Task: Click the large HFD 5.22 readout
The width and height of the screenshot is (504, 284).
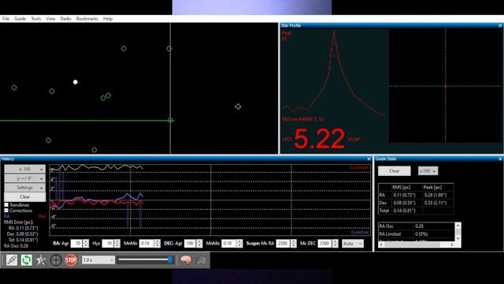Action: click(319, 139)
